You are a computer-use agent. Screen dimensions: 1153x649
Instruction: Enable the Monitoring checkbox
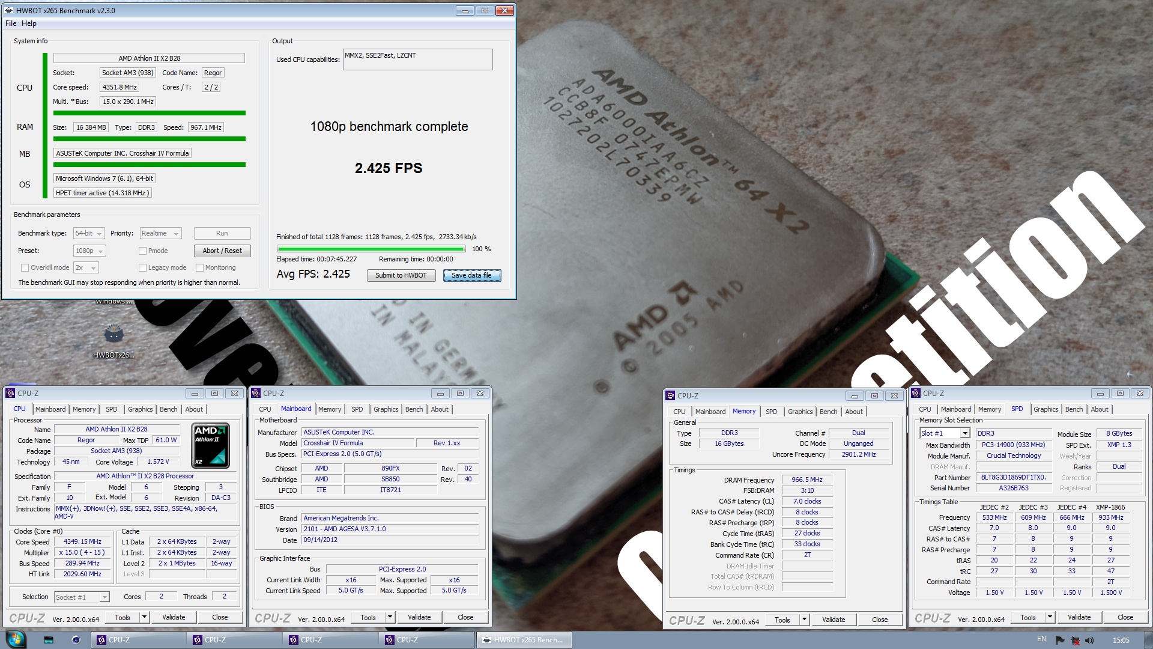click(199, 267)
